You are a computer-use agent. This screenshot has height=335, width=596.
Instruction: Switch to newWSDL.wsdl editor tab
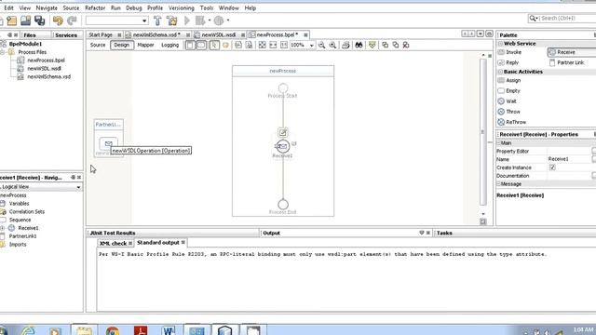[x=218, y=35]
